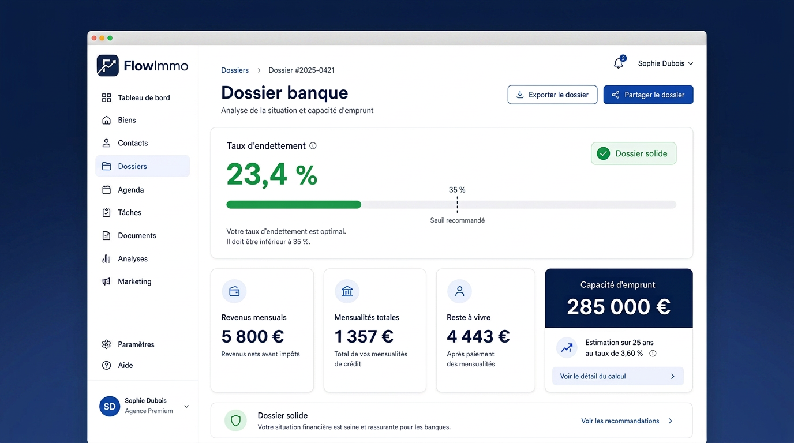Click the Agence Premium label
Viewport: 794px width, 443px height.
(149, 411)
